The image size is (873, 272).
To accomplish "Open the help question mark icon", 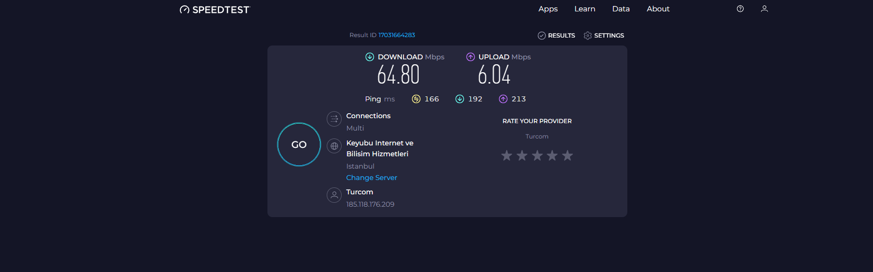I will click(740, 9).
